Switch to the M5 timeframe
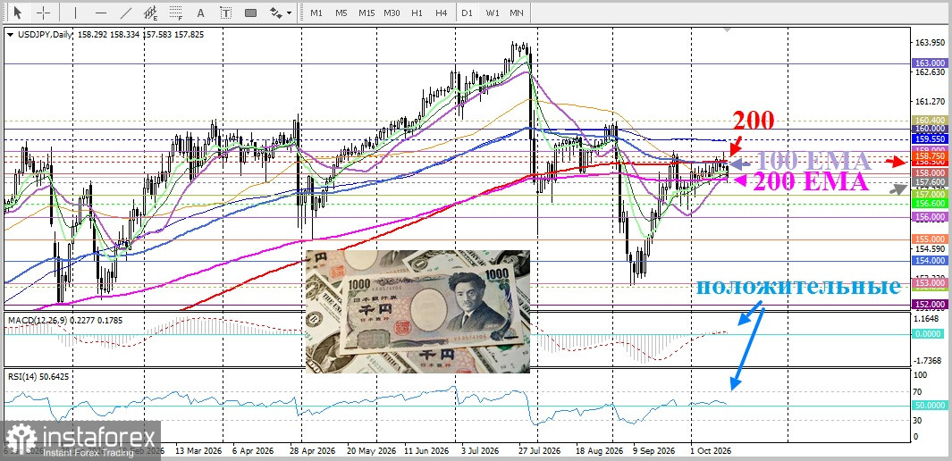This screenshot has width=952, height=461. pyautogui.click(x=341, y=13)
